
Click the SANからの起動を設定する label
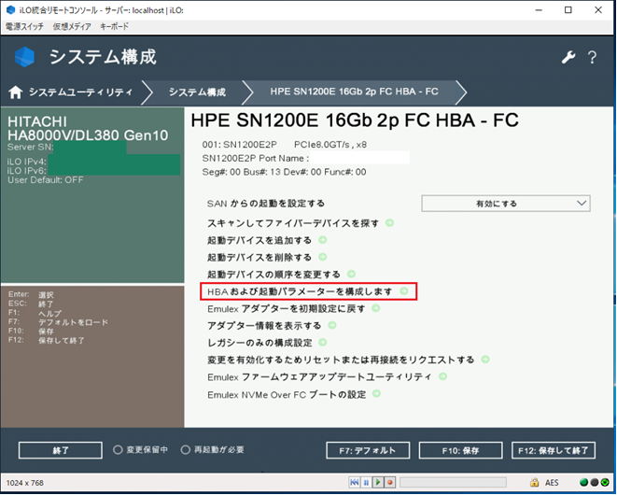point(266,204)
